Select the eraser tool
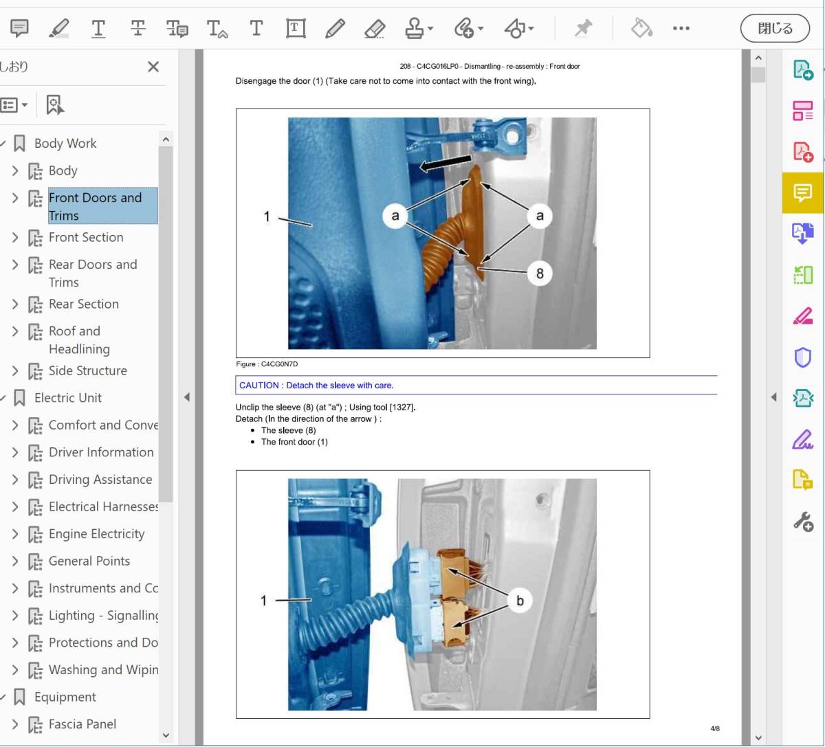The image size is (825, 747). pos(375,28)
